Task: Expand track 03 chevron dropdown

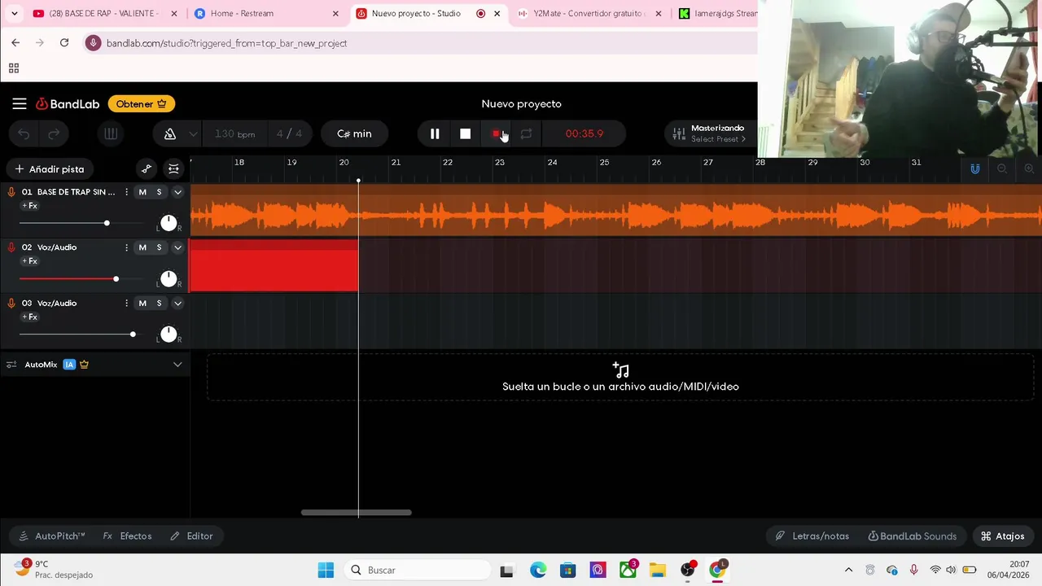Action: click(x=177, y=303)
